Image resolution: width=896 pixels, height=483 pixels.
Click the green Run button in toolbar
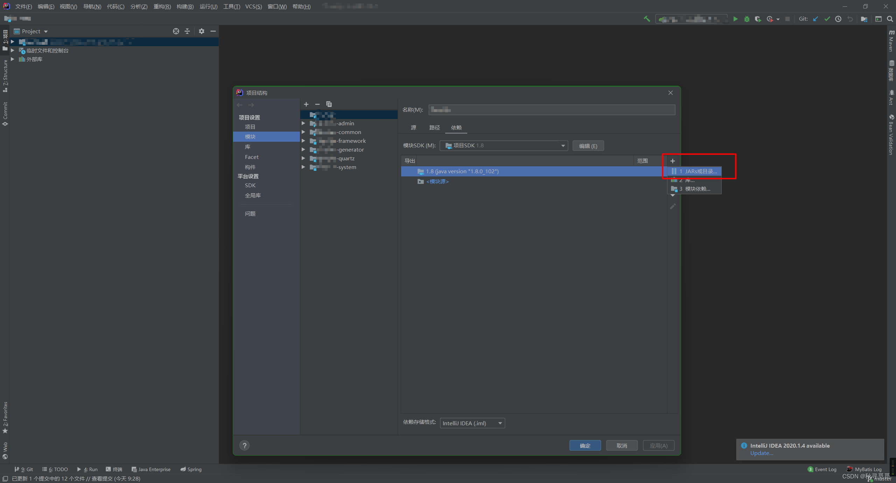[735, 19]
